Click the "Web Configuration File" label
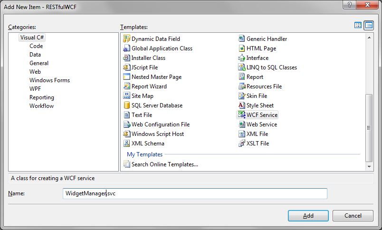Viewport: 382px width, 230px height. point(161,124)
